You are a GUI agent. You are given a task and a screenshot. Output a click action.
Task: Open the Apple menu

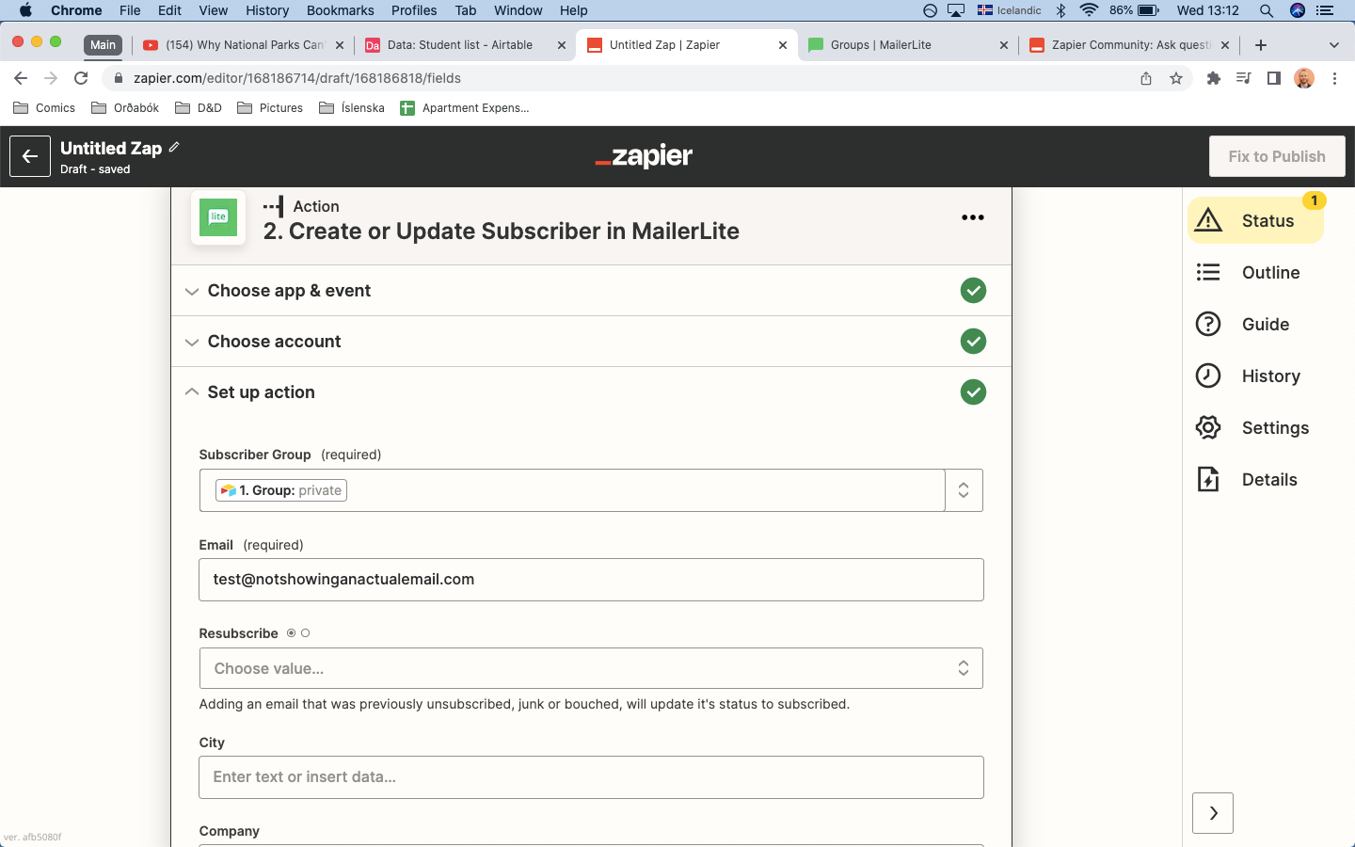click(25, 10)
